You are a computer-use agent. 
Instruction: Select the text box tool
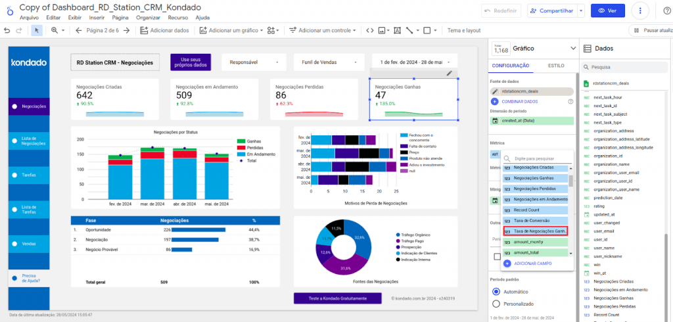coord(396,30)
